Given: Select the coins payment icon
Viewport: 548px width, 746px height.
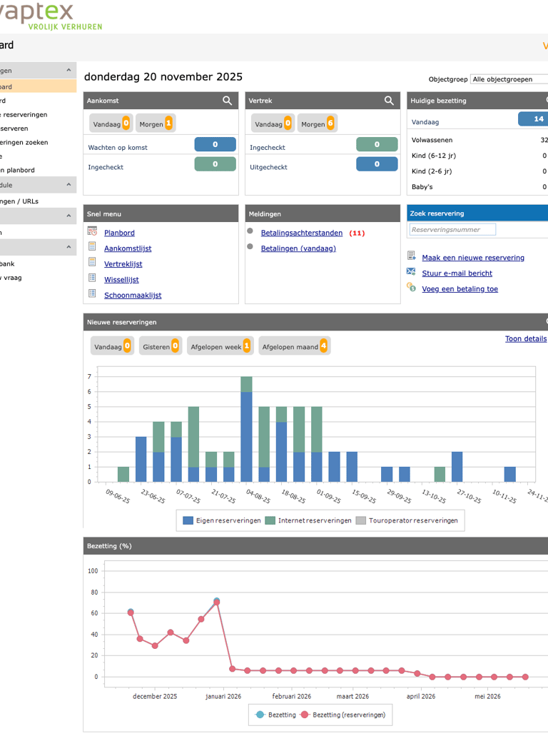Looking at the screenshot, I should (x=412, y=287).
